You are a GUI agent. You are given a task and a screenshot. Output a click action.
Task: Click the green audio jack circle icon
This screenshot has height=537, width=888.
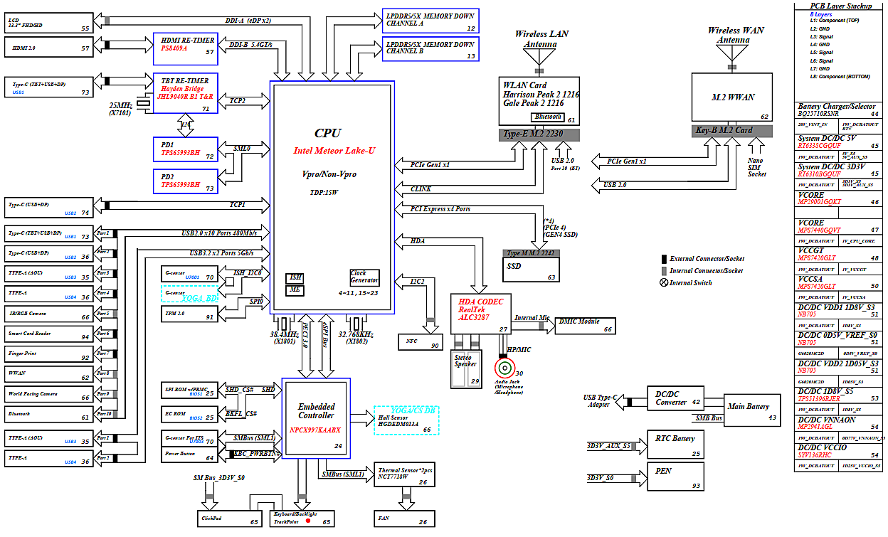tap(505, 368)
